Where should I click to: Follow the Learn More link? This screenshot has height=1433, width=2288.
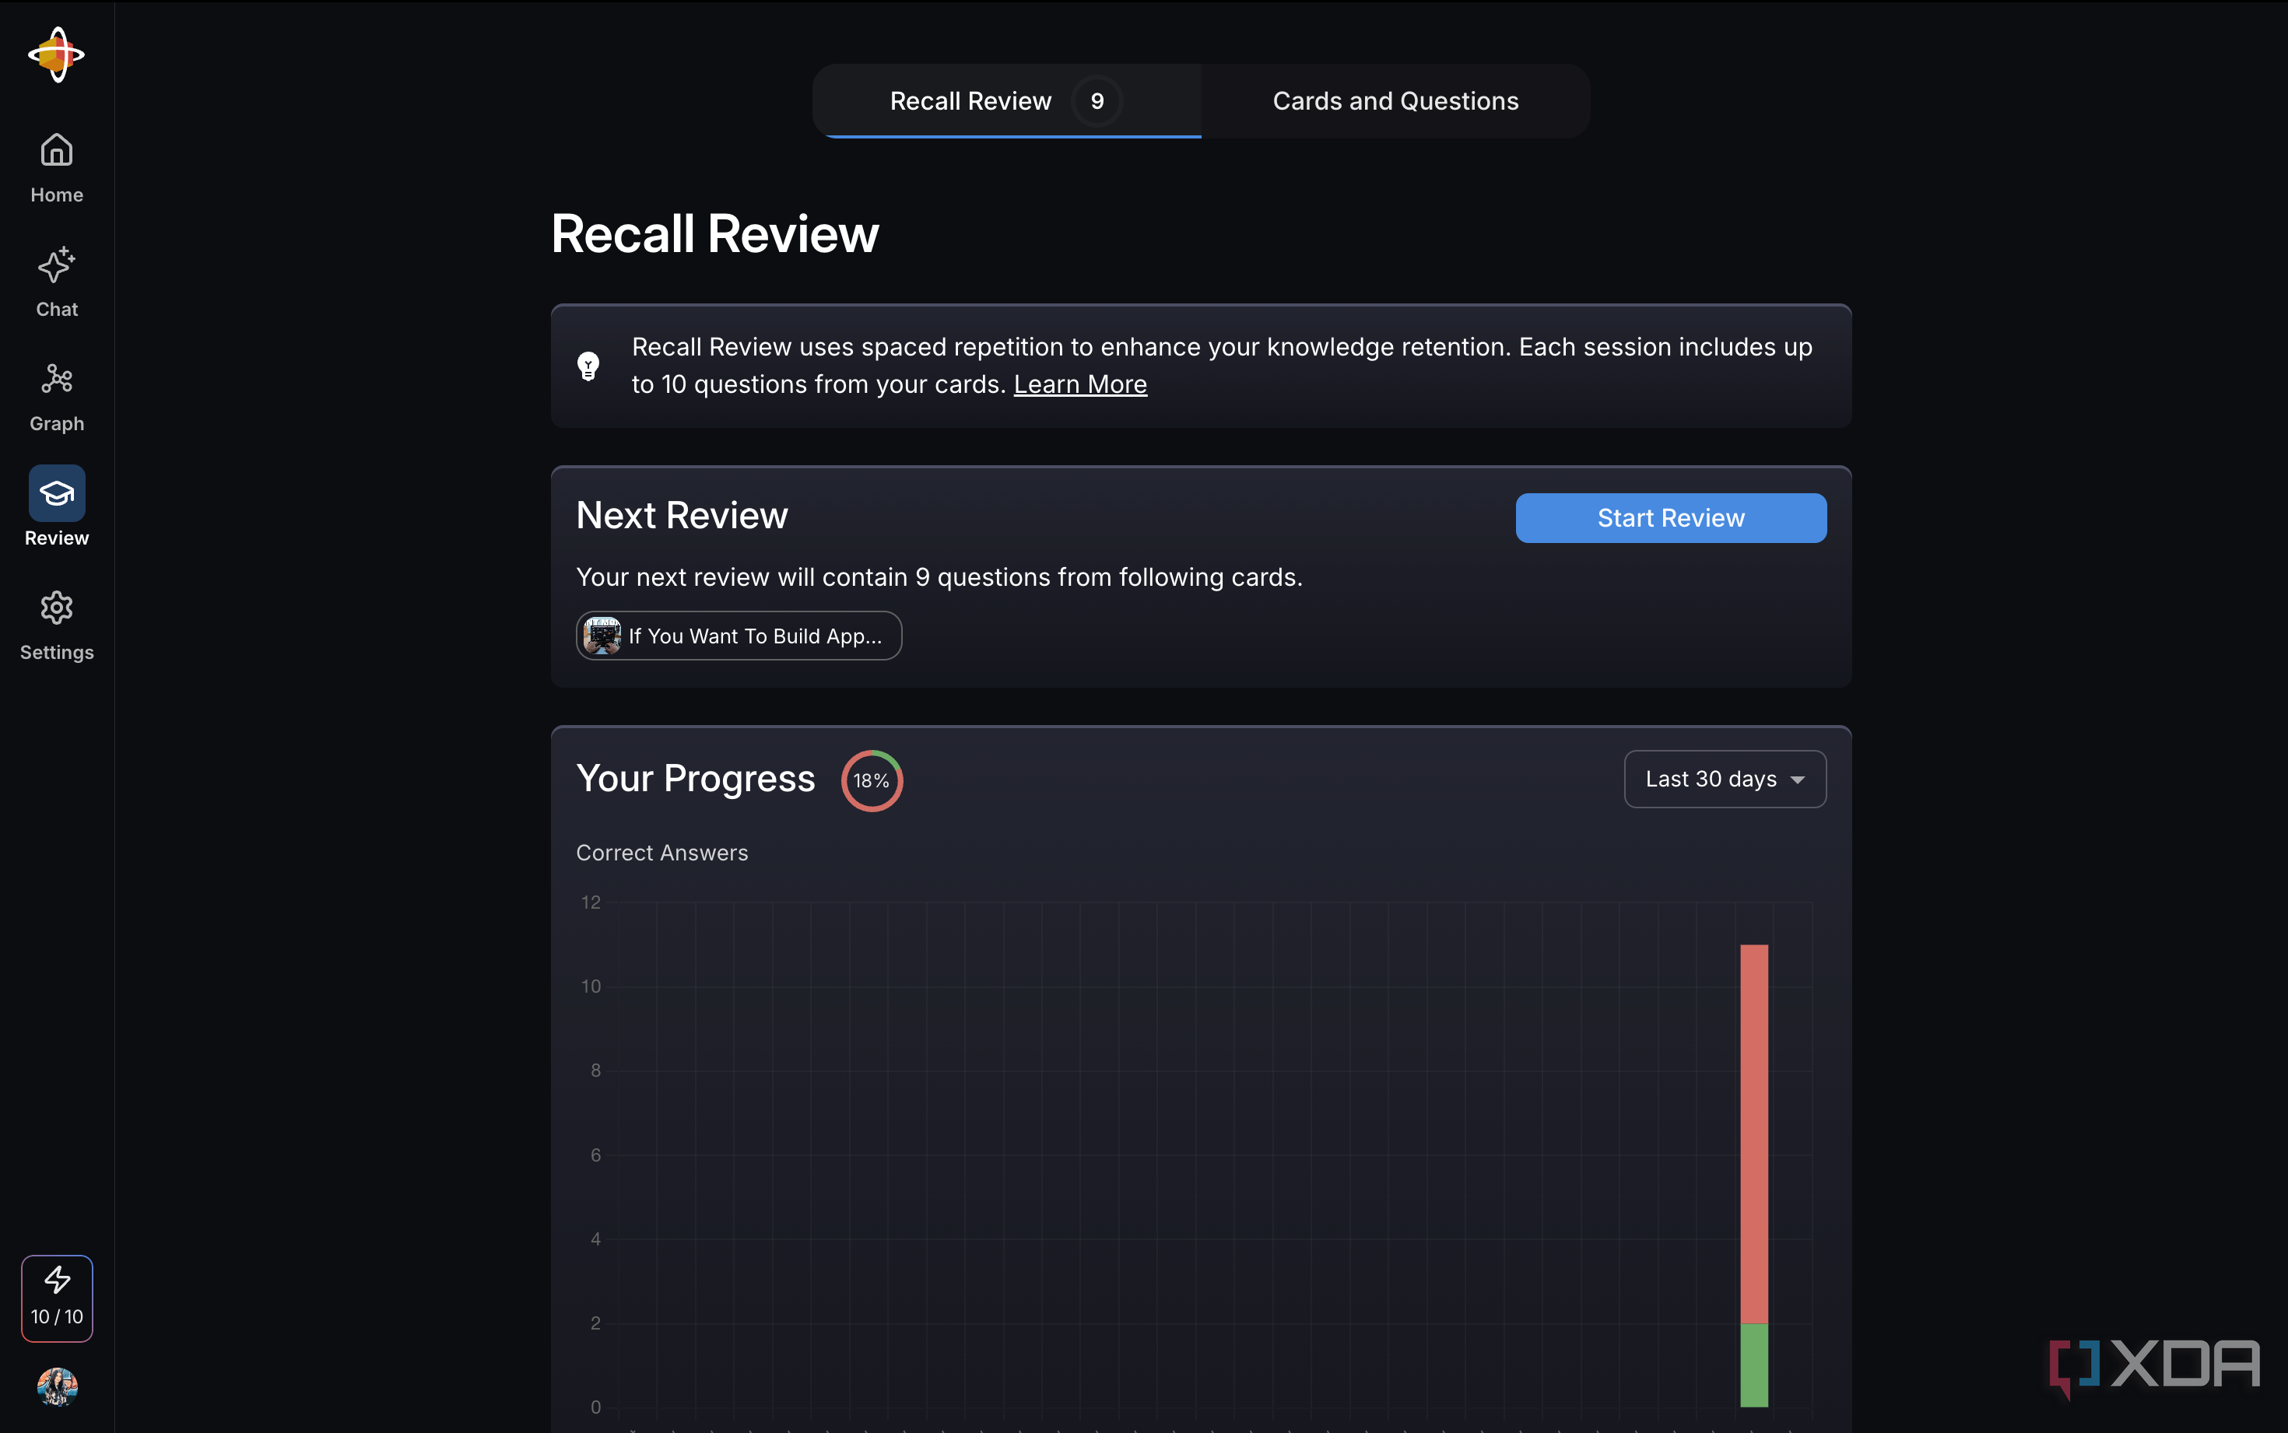(1079, 384)
